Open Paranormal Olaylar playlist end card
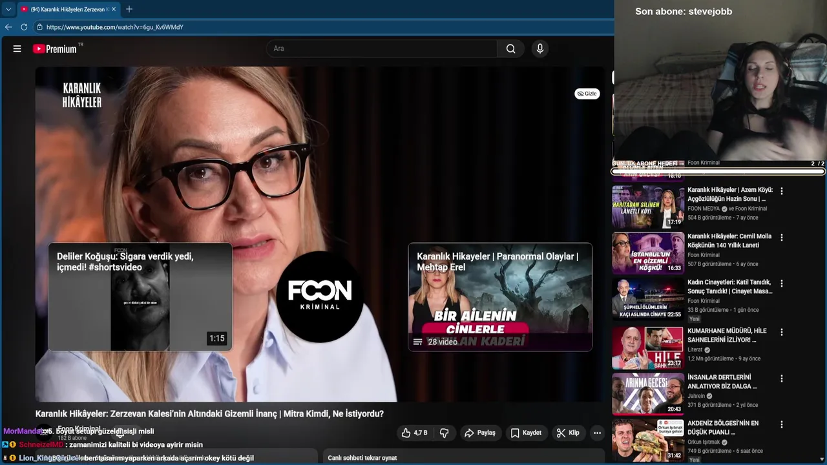 click(500, 297)
